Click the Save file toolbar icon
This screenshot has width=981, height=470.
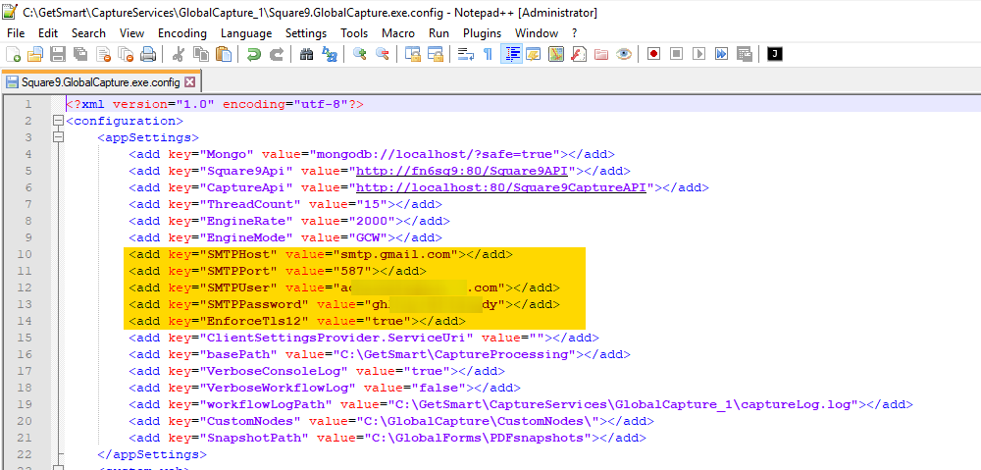(x=57, y=54)
